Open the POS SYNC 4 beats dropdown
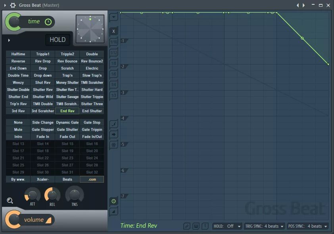 coord(307,226)
